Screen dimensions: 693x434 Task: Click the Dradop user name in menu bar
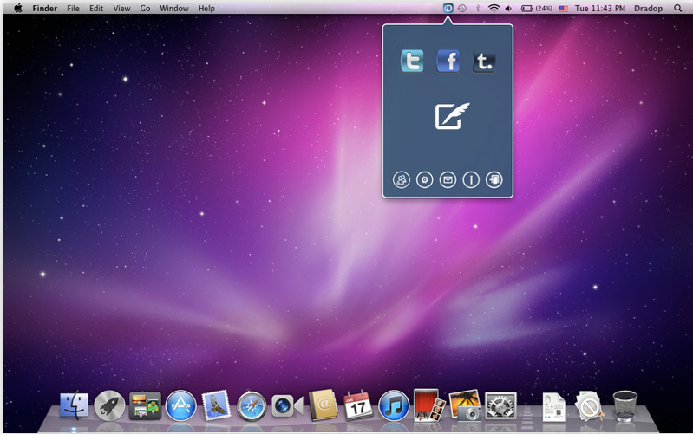click(648, 8)
